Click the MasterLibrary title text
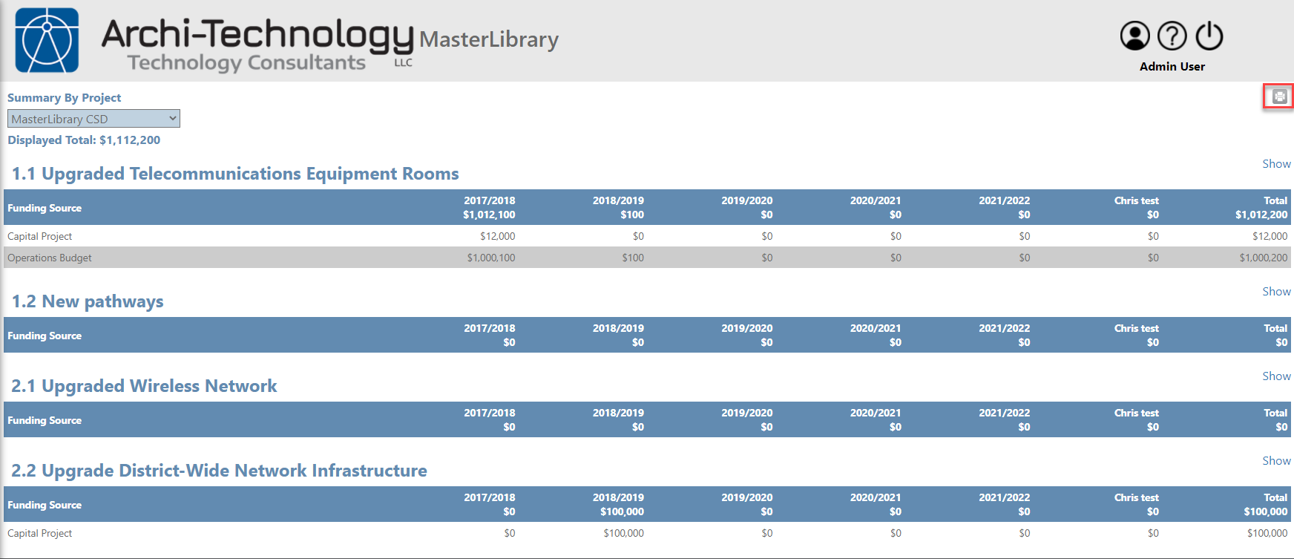This screenshot has width=1294, height=559. tap(488, 39)
